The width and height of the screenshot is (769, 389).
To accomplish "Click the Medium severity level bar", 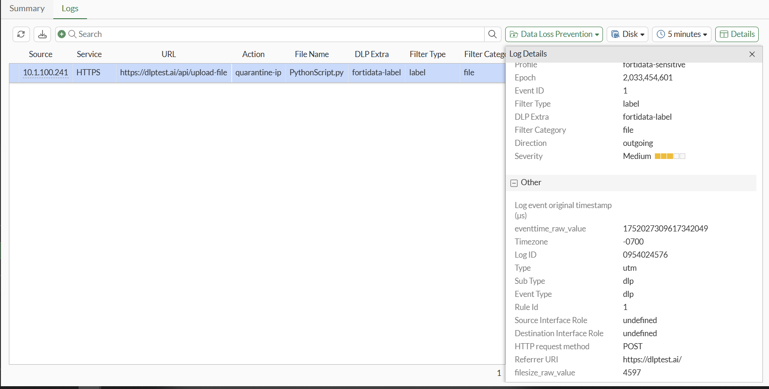I will click(670, 156).
